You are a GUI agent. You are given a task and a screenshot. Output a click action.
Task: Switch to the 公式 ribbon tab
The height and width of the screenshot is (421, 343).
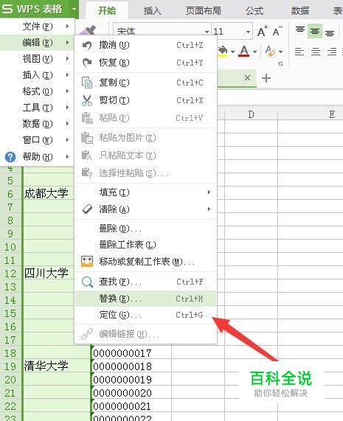pyautogui.click(x=254, y=11)
